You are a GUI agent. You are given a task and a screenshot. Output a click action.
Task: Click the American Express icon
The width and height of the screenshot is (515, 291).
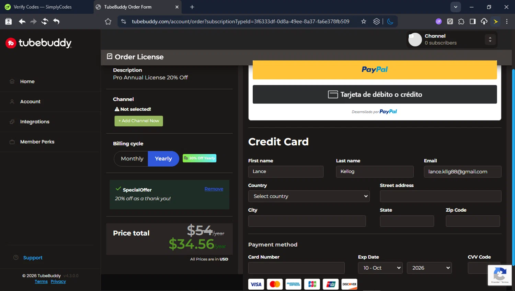point(293,284)
